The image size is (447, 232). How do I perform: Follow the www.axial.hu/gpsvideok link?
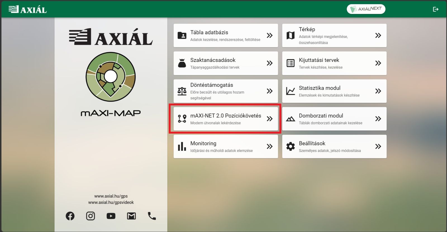tap(111, 202)
